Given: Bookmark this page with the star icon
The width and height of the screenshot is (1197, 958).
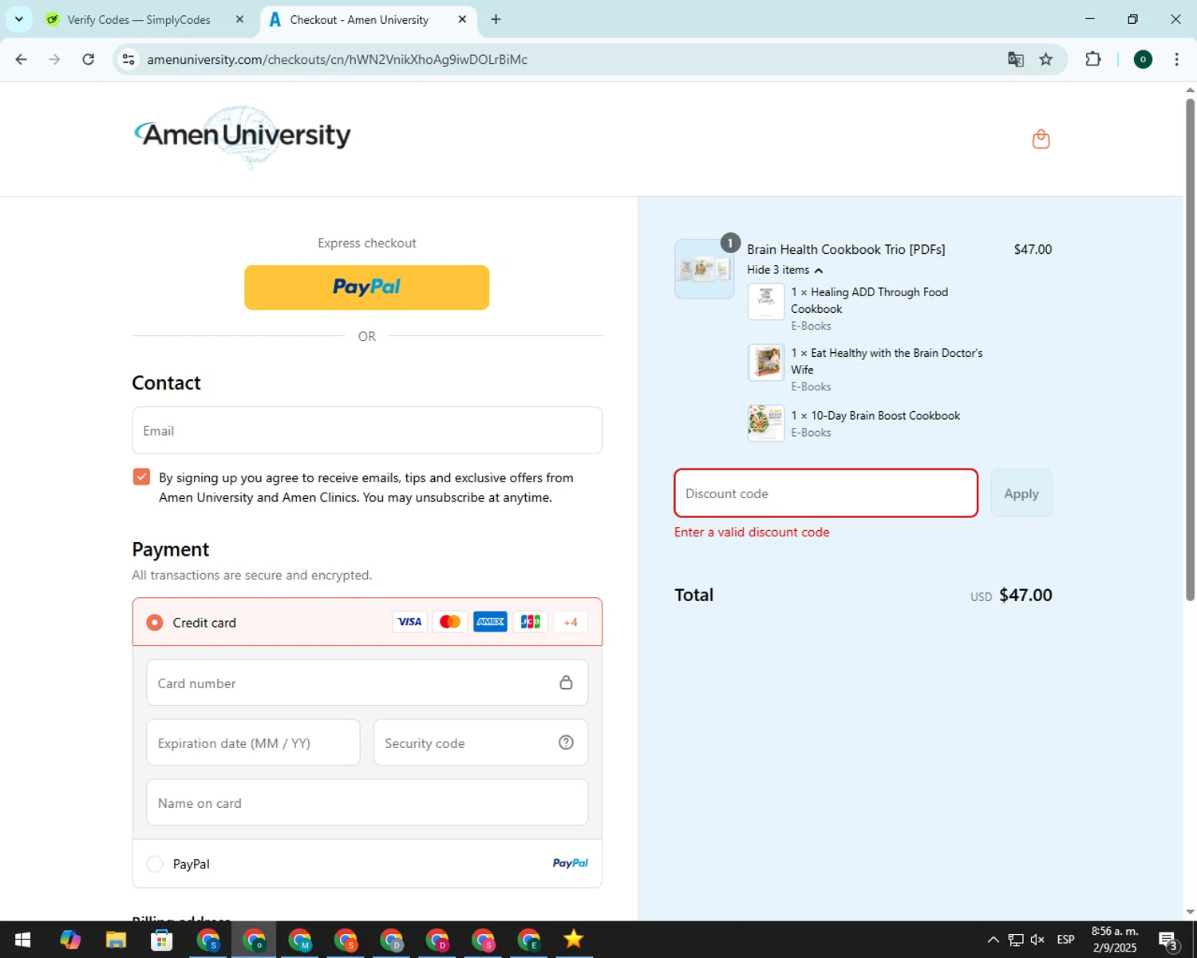Looking at the screenshot, I should click(x=1045, y=59).
